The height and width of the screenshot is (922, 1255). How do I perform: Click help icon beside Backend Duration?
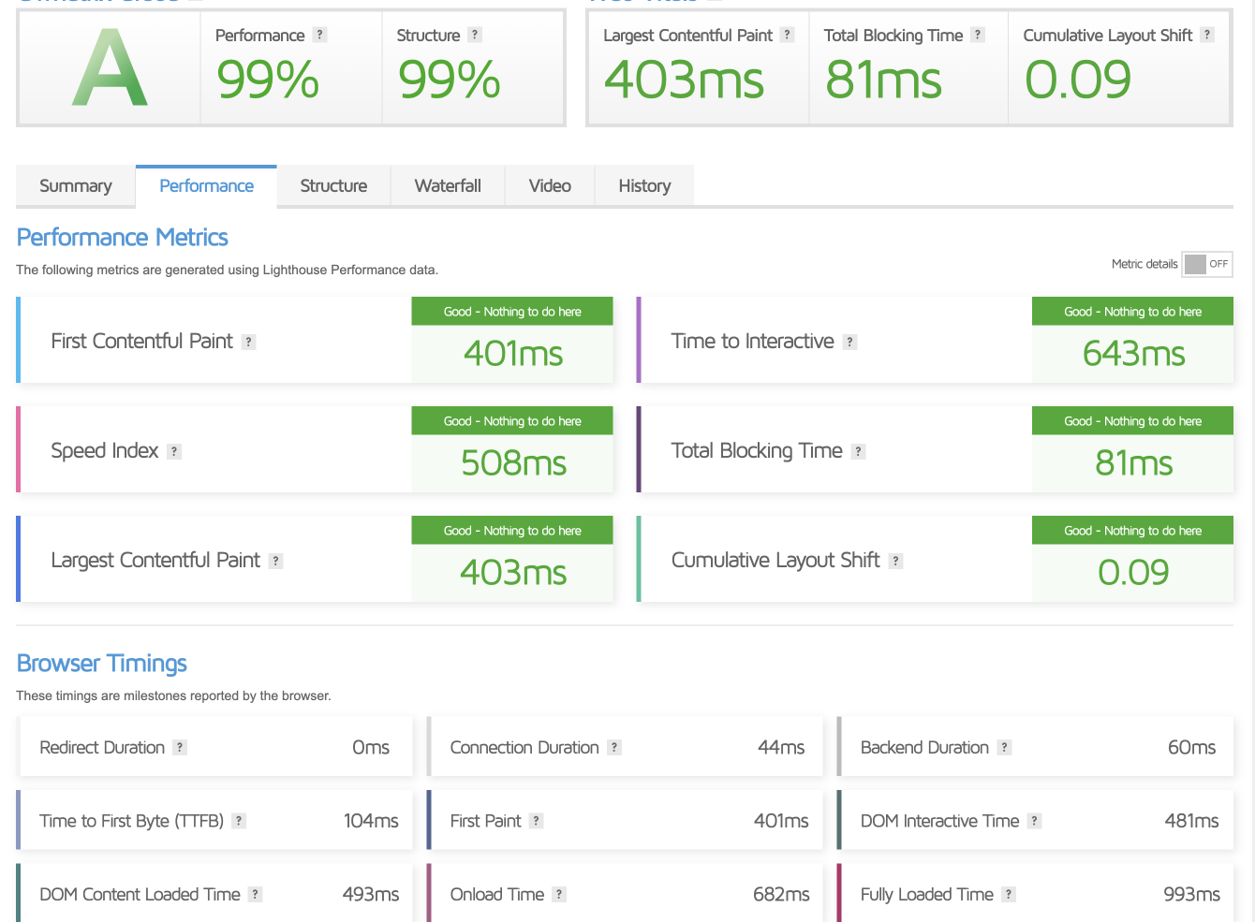[x=1004, y=747]
